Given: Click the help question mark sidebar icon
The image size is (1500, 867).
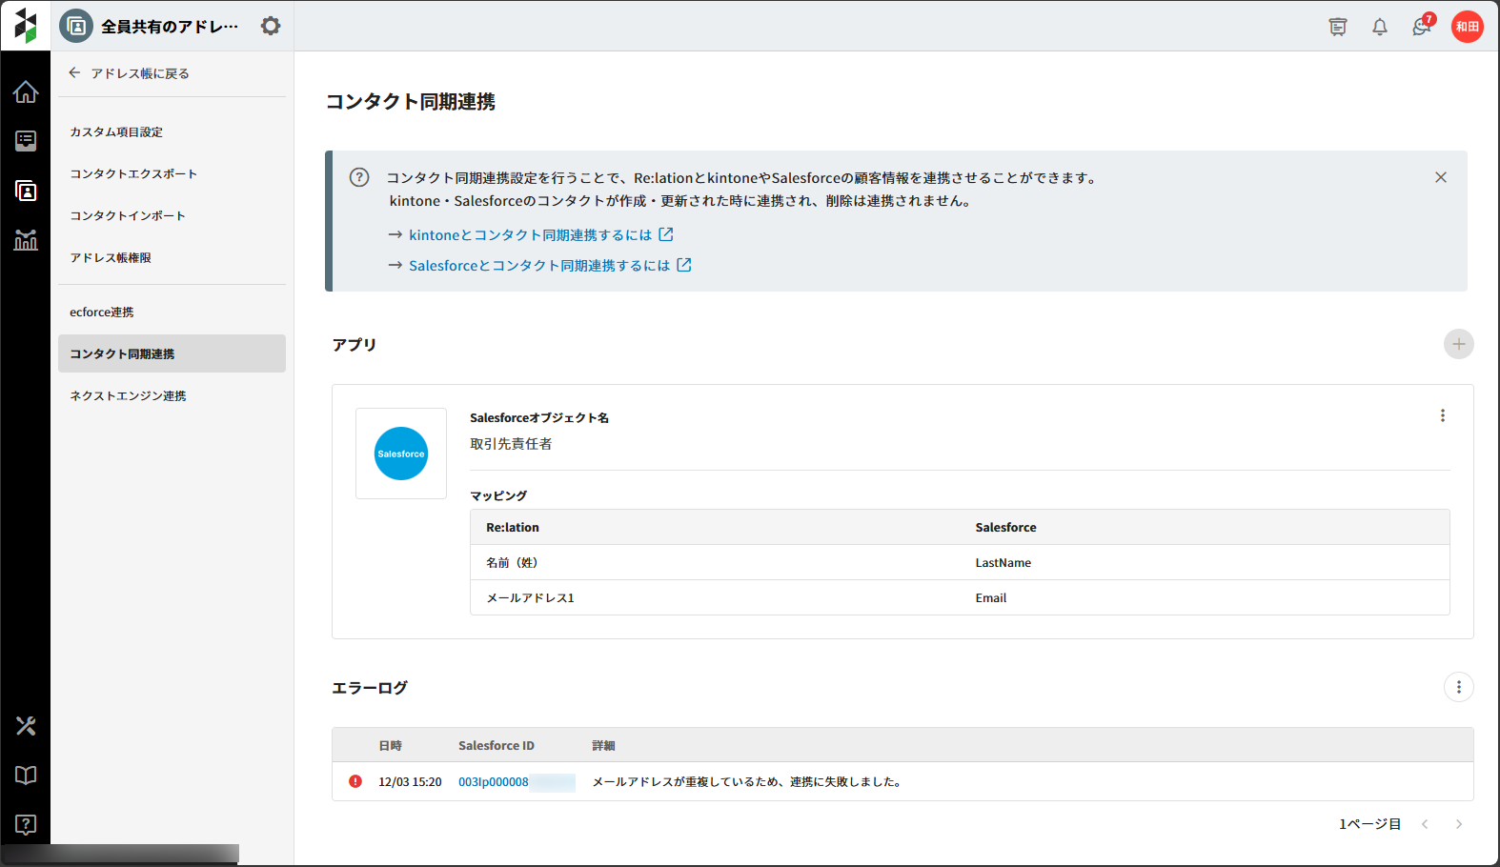Looking at the screenshot, I should 26,824.
